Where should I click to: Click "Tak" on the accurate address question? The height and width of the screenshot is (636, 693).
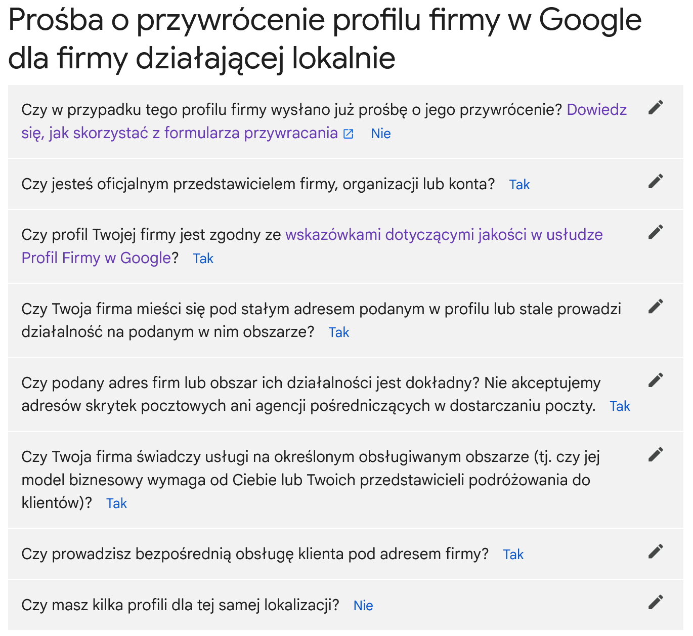[620, 406]
